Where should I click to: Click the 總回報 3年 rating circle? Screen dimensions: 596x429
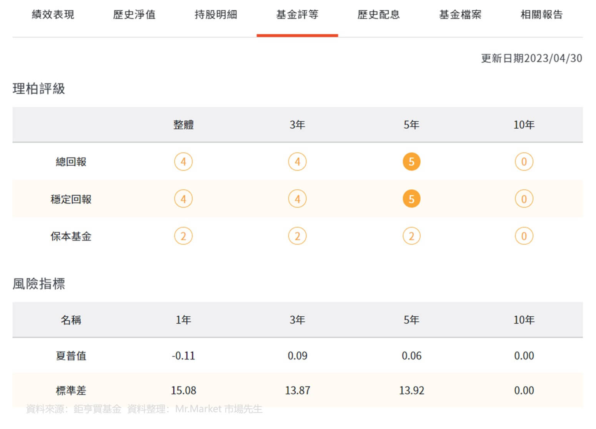(297, 162)
